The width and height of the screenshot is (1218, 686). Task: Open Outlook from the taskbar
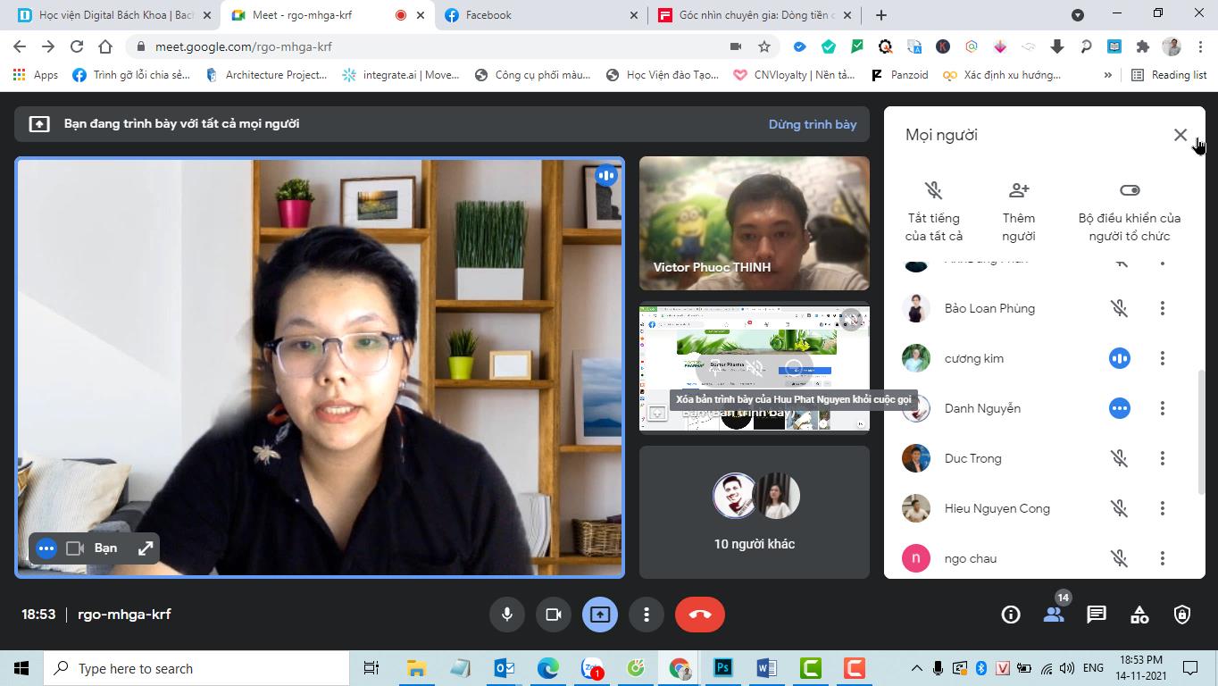(x=505, y=668)
